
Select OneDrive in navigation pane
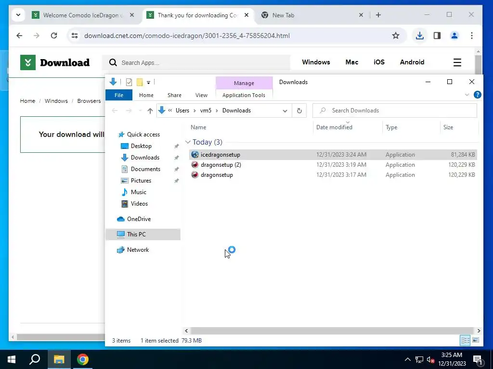point(139,219)
